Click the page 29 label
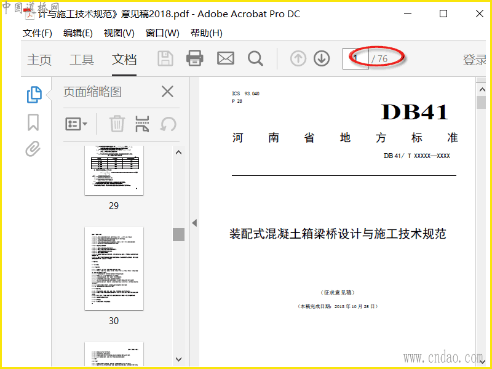Screen dimensions: 492x369 coord(114,206)
